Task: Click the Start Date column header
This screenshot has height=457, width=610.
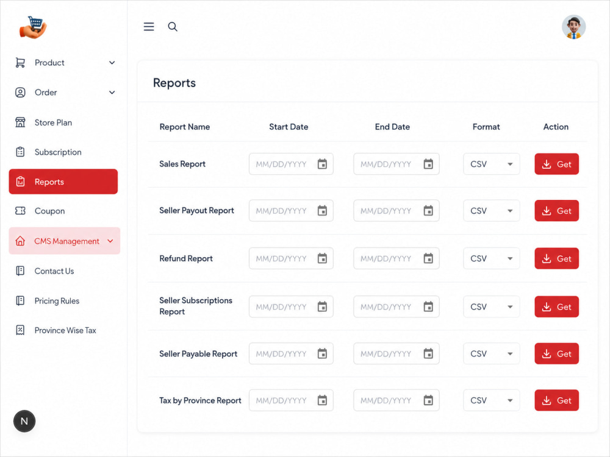Action: 289,127
